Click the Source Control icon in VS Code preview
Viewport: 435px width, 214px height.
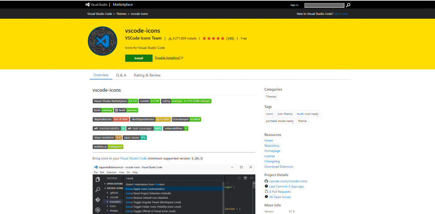click(x=98, y=200)
